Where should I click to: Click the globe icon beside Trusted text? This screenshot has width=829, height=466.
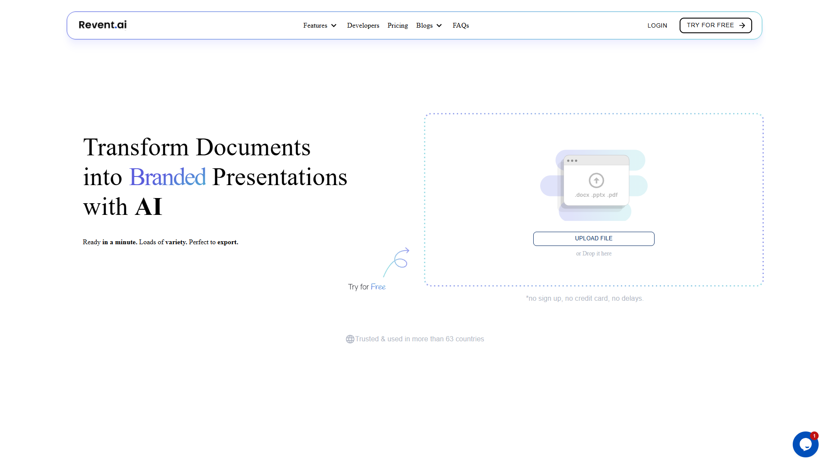[350, 339]
